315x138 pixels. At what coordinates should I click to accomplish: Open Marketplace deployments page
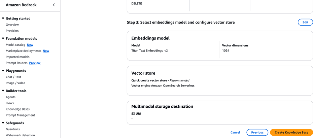(23, 51)
